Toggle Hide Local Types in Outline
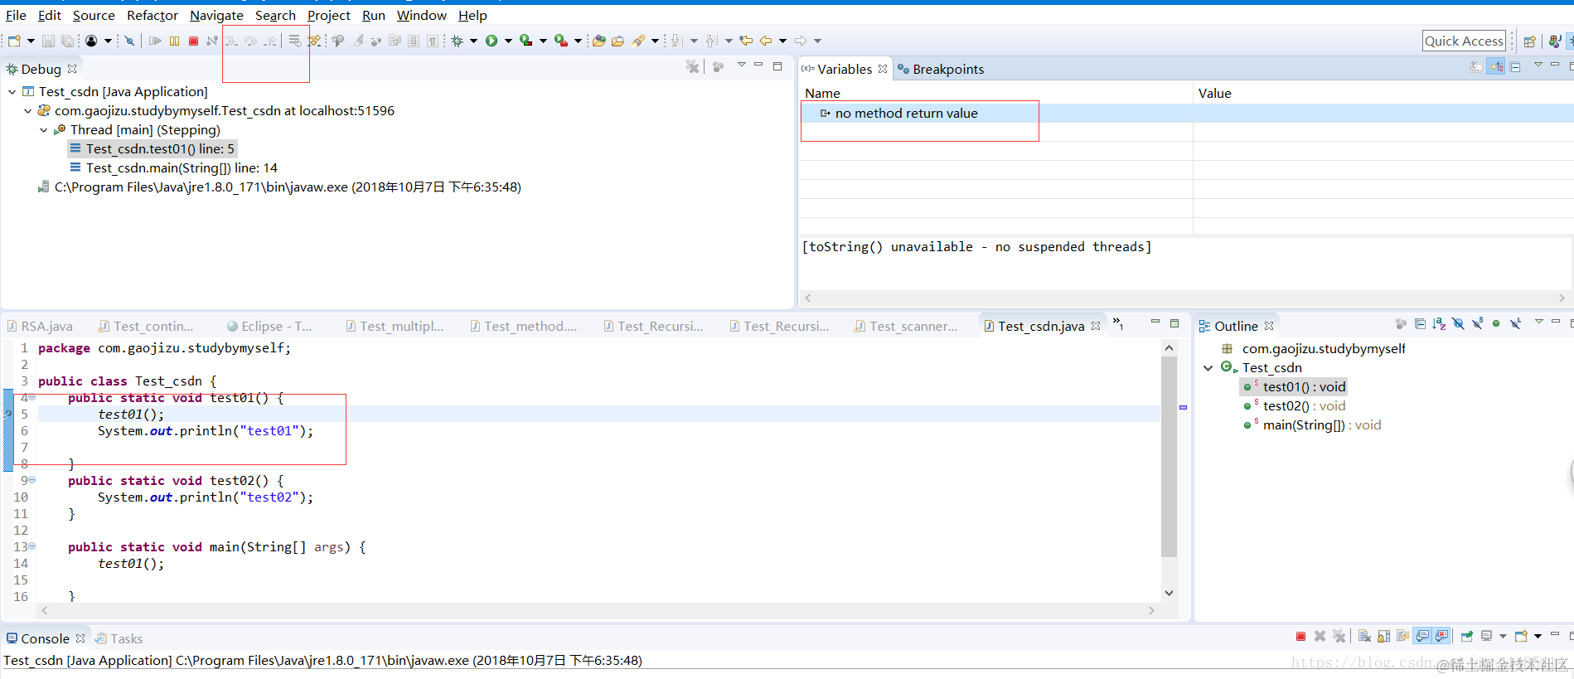 pos(1515,324)
